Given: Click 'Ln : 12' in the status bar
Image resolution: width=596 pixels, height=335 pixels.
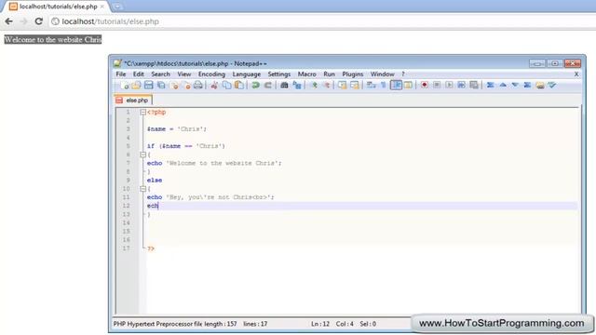Looking at the screenshot, I should (320, 324).
